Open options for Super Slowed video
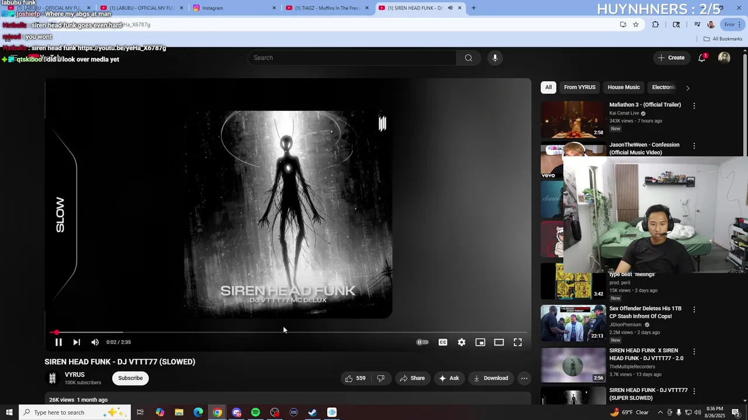 694,391
